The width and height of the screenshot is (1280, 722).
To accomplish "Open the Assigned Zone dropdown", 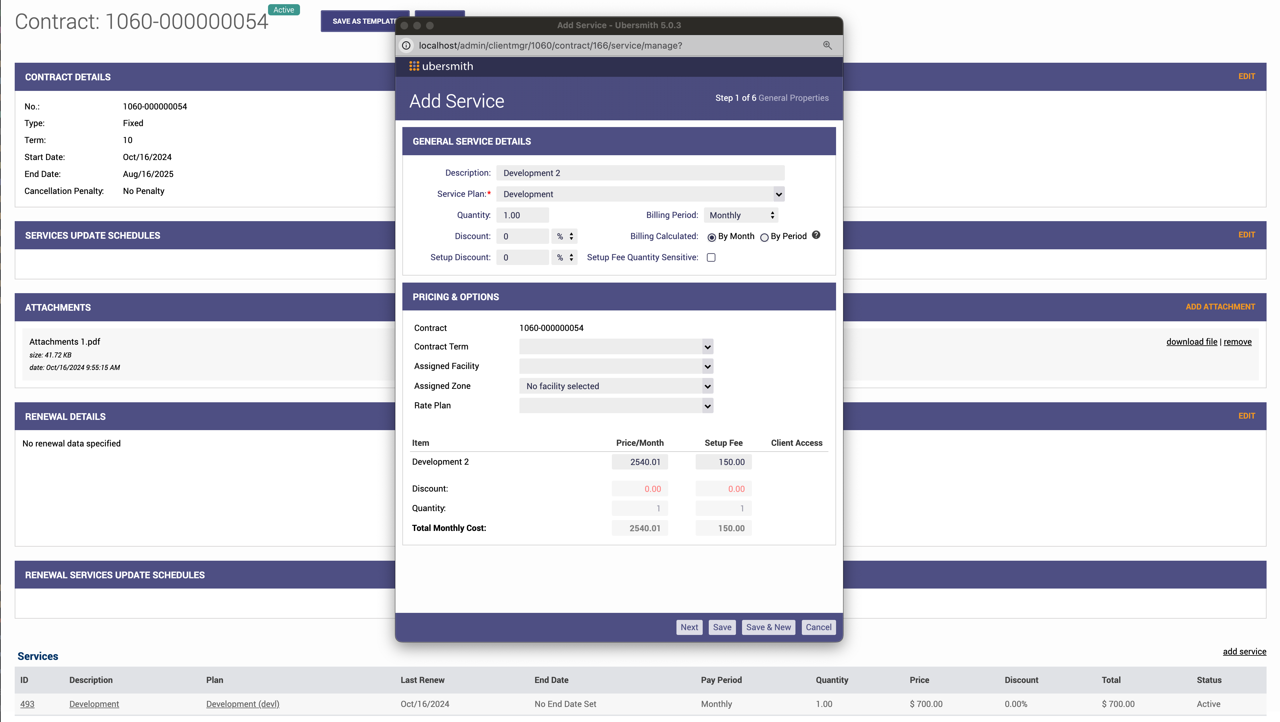I will 616,386.
